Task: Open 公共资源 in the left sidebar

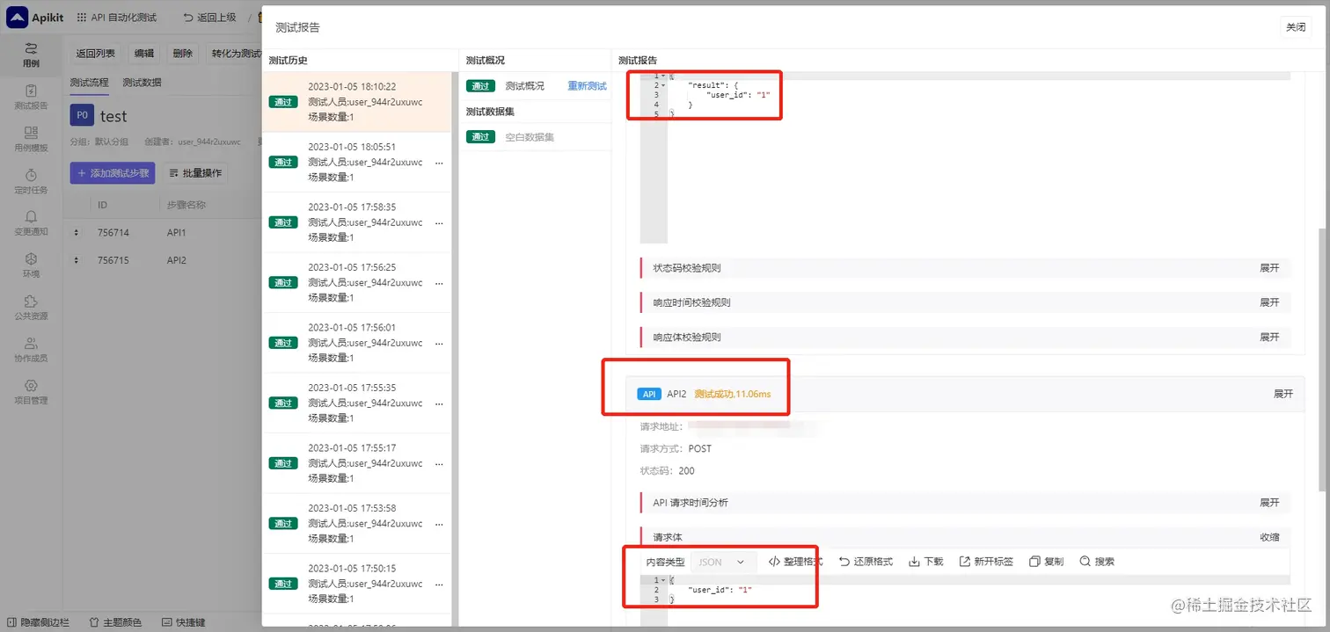Action: [31, 308]
